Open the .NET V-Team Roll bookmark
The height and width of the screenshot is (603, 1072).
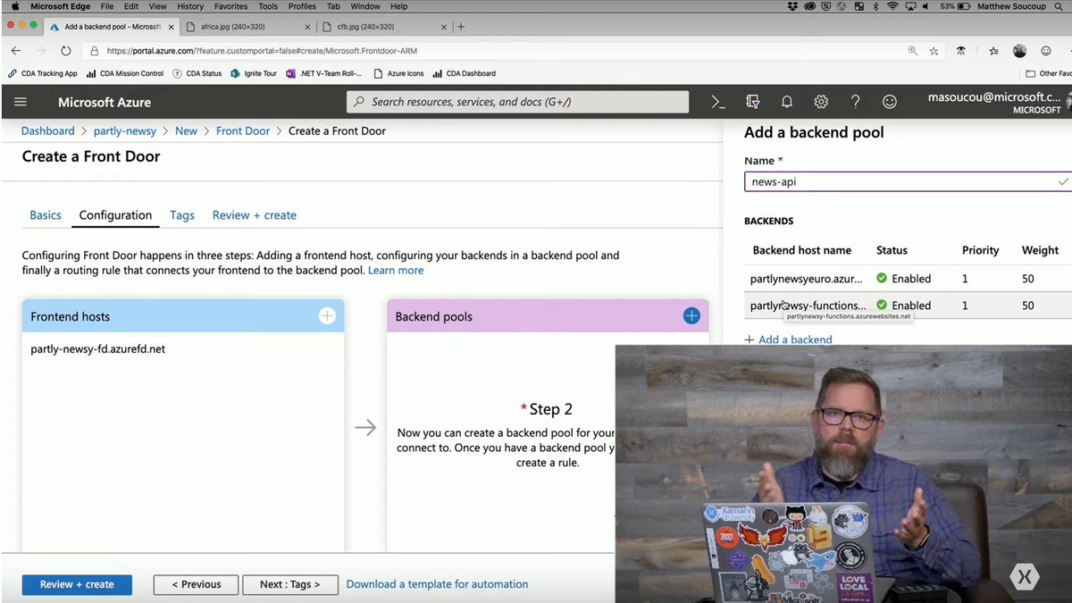point(324,73)
